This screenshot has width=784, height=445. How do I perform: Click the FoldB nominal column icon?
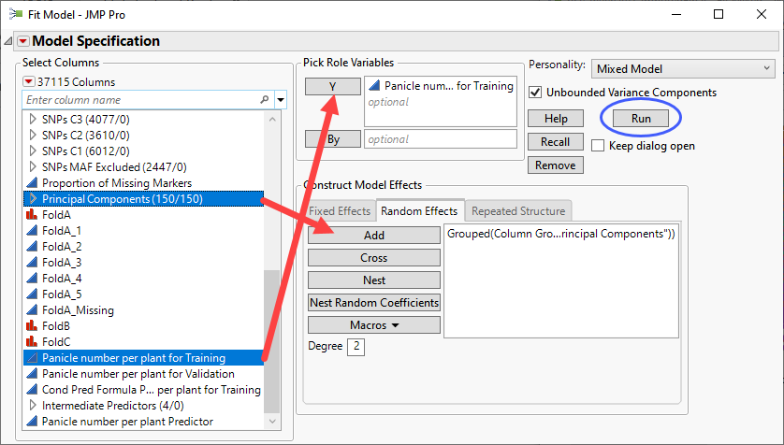click(31, 326)
